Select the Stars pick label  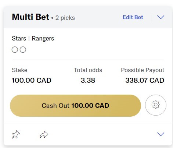click(x=19, y=38)
